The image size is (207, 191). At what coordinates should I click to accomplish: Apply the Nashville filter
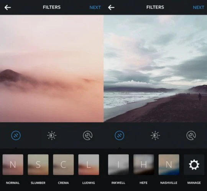coord(169,165)
